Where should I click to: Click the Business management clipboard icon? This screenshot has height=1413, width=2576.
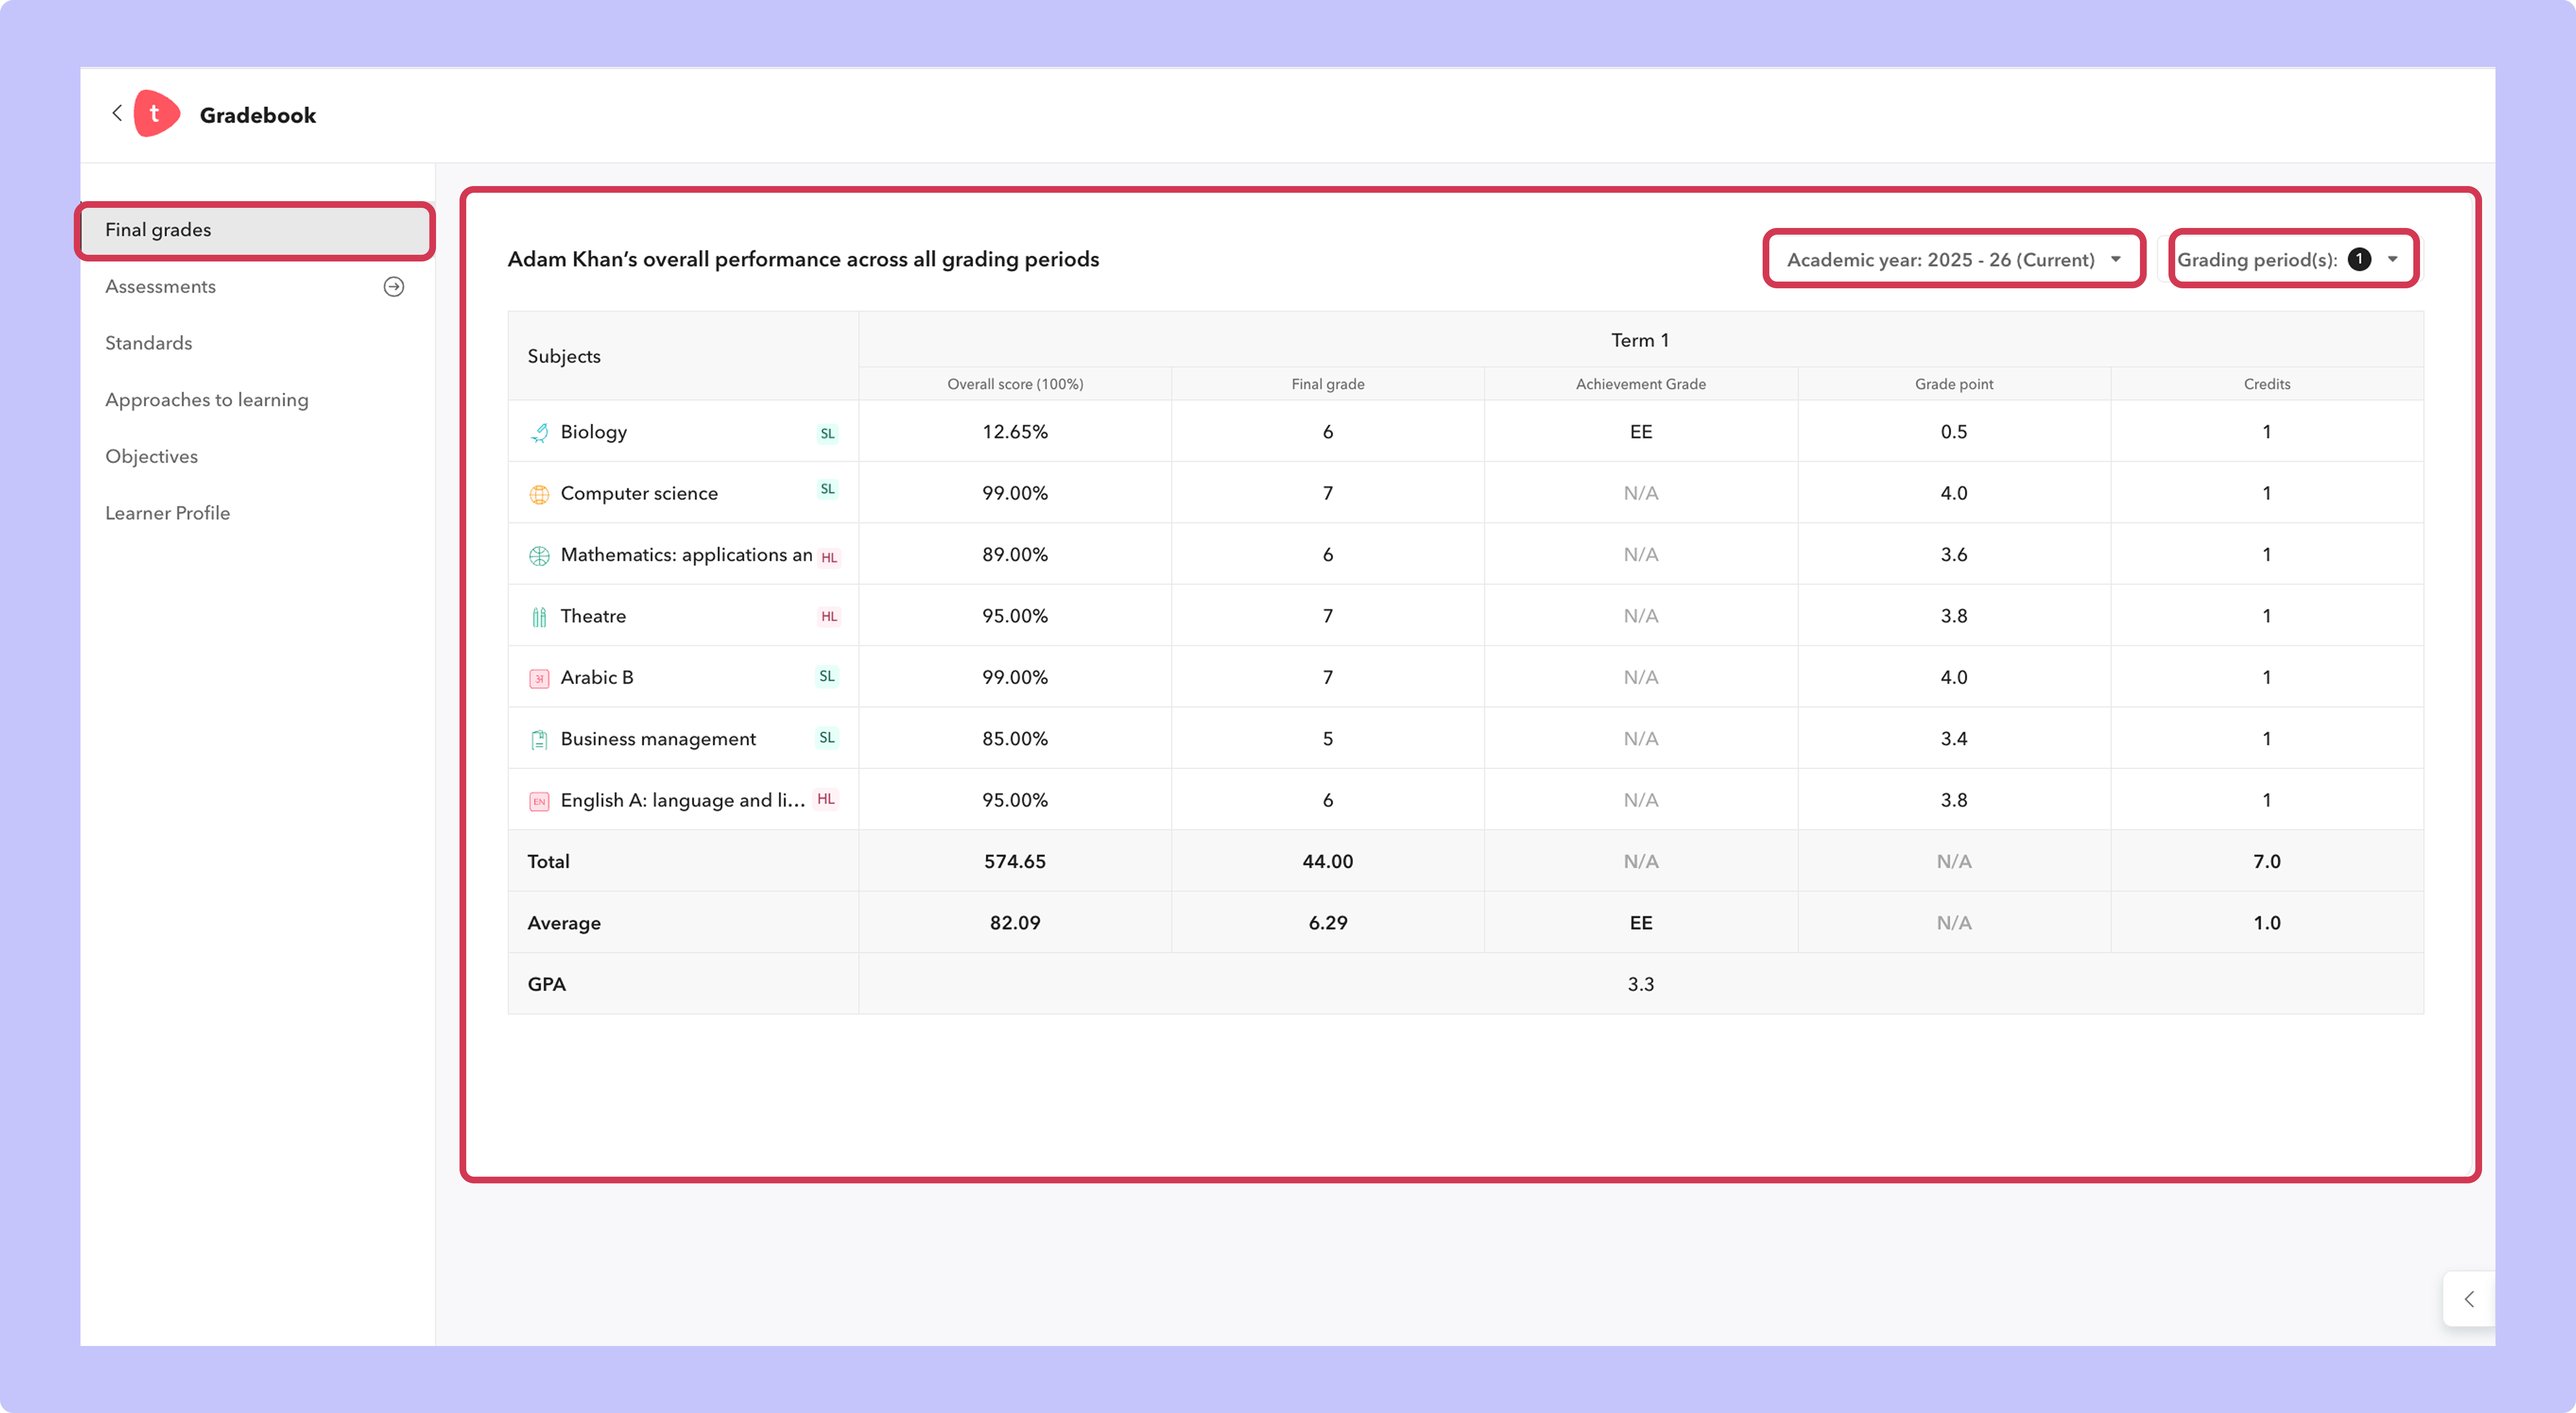539,740
